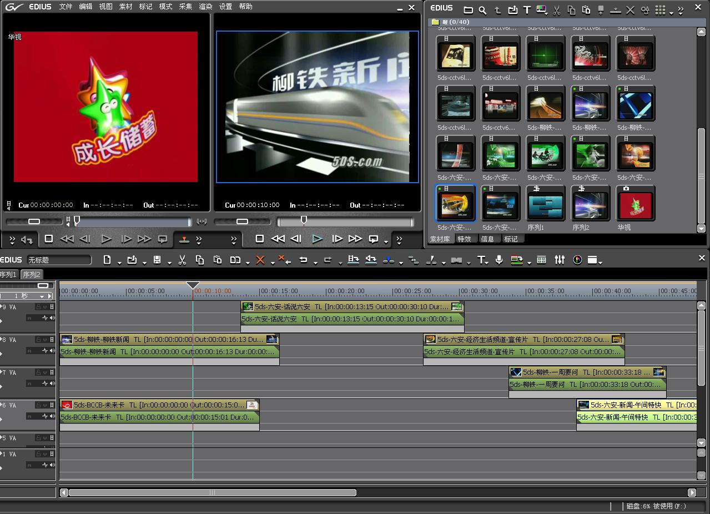Toggle lock on track 7 VA
This screenshot has height=514, width=710.
38,372
